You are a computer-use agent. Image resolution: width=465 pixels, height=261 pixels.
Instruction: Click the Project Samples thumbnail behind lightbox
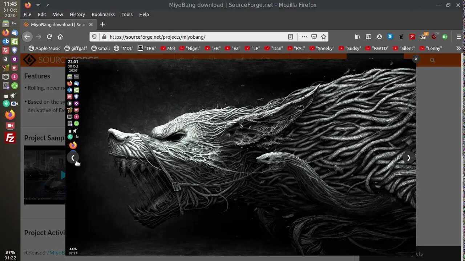tap(45, 175)
